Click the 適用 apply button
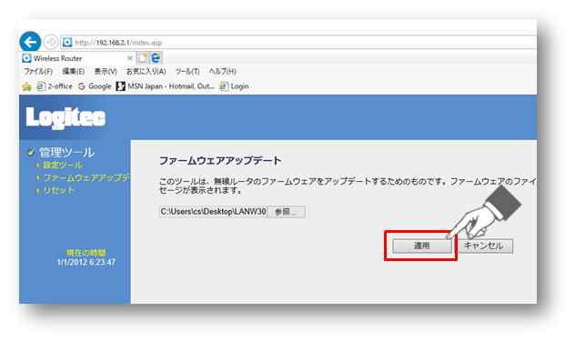575x342 pixels. tap(422, 246)
